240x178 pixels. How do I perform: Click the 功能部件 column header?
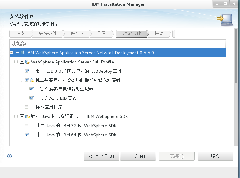(x=118, y=44)
